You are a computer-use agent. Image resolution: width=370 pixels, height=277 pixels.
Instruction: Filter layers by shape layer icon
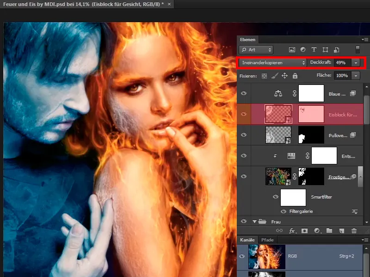(325, 49)
